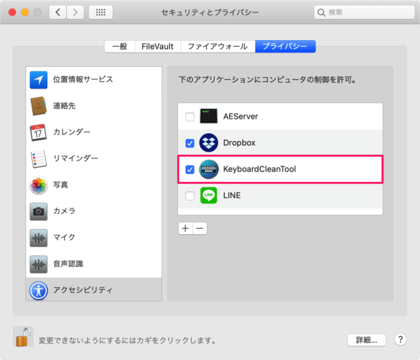420x360 pixels.
Task: Switch to the FileVault tab
Action: pyautogui.click(x=157, y=47)
